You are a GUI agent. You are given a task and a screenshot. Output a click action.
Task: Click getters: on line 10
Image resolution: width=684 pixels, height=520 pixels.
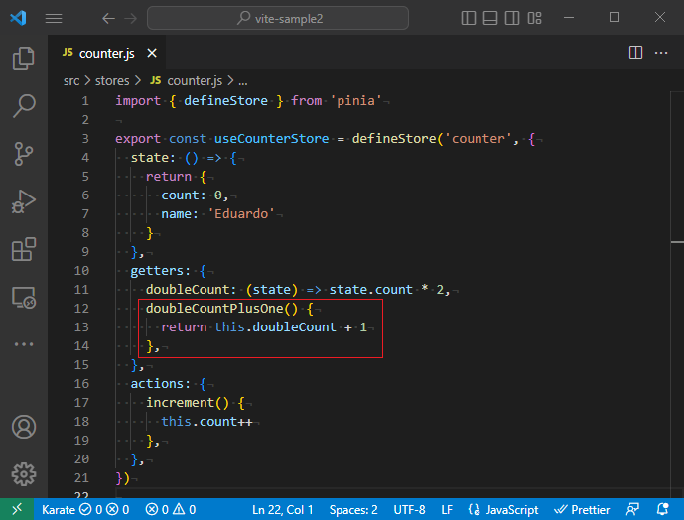coord(160,271)
